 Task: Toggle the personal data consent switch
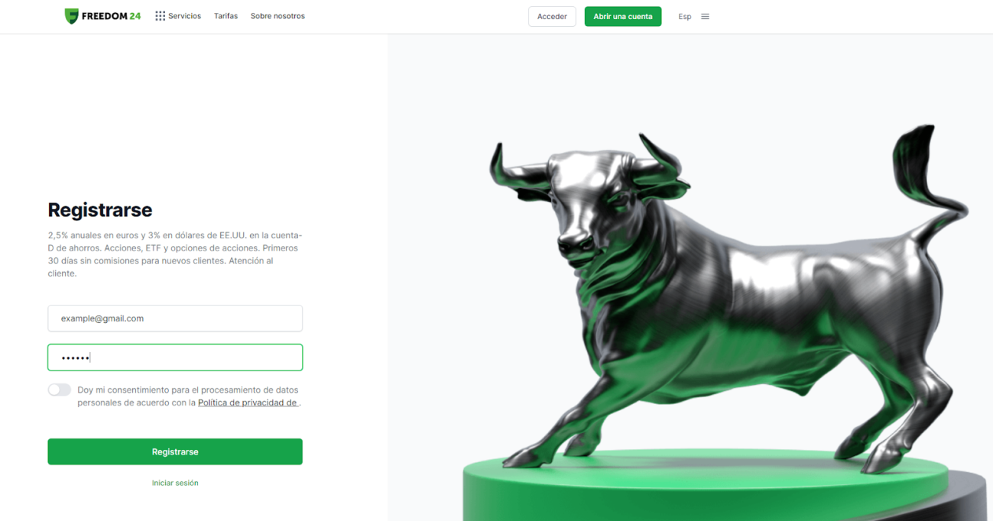(59, 390)
